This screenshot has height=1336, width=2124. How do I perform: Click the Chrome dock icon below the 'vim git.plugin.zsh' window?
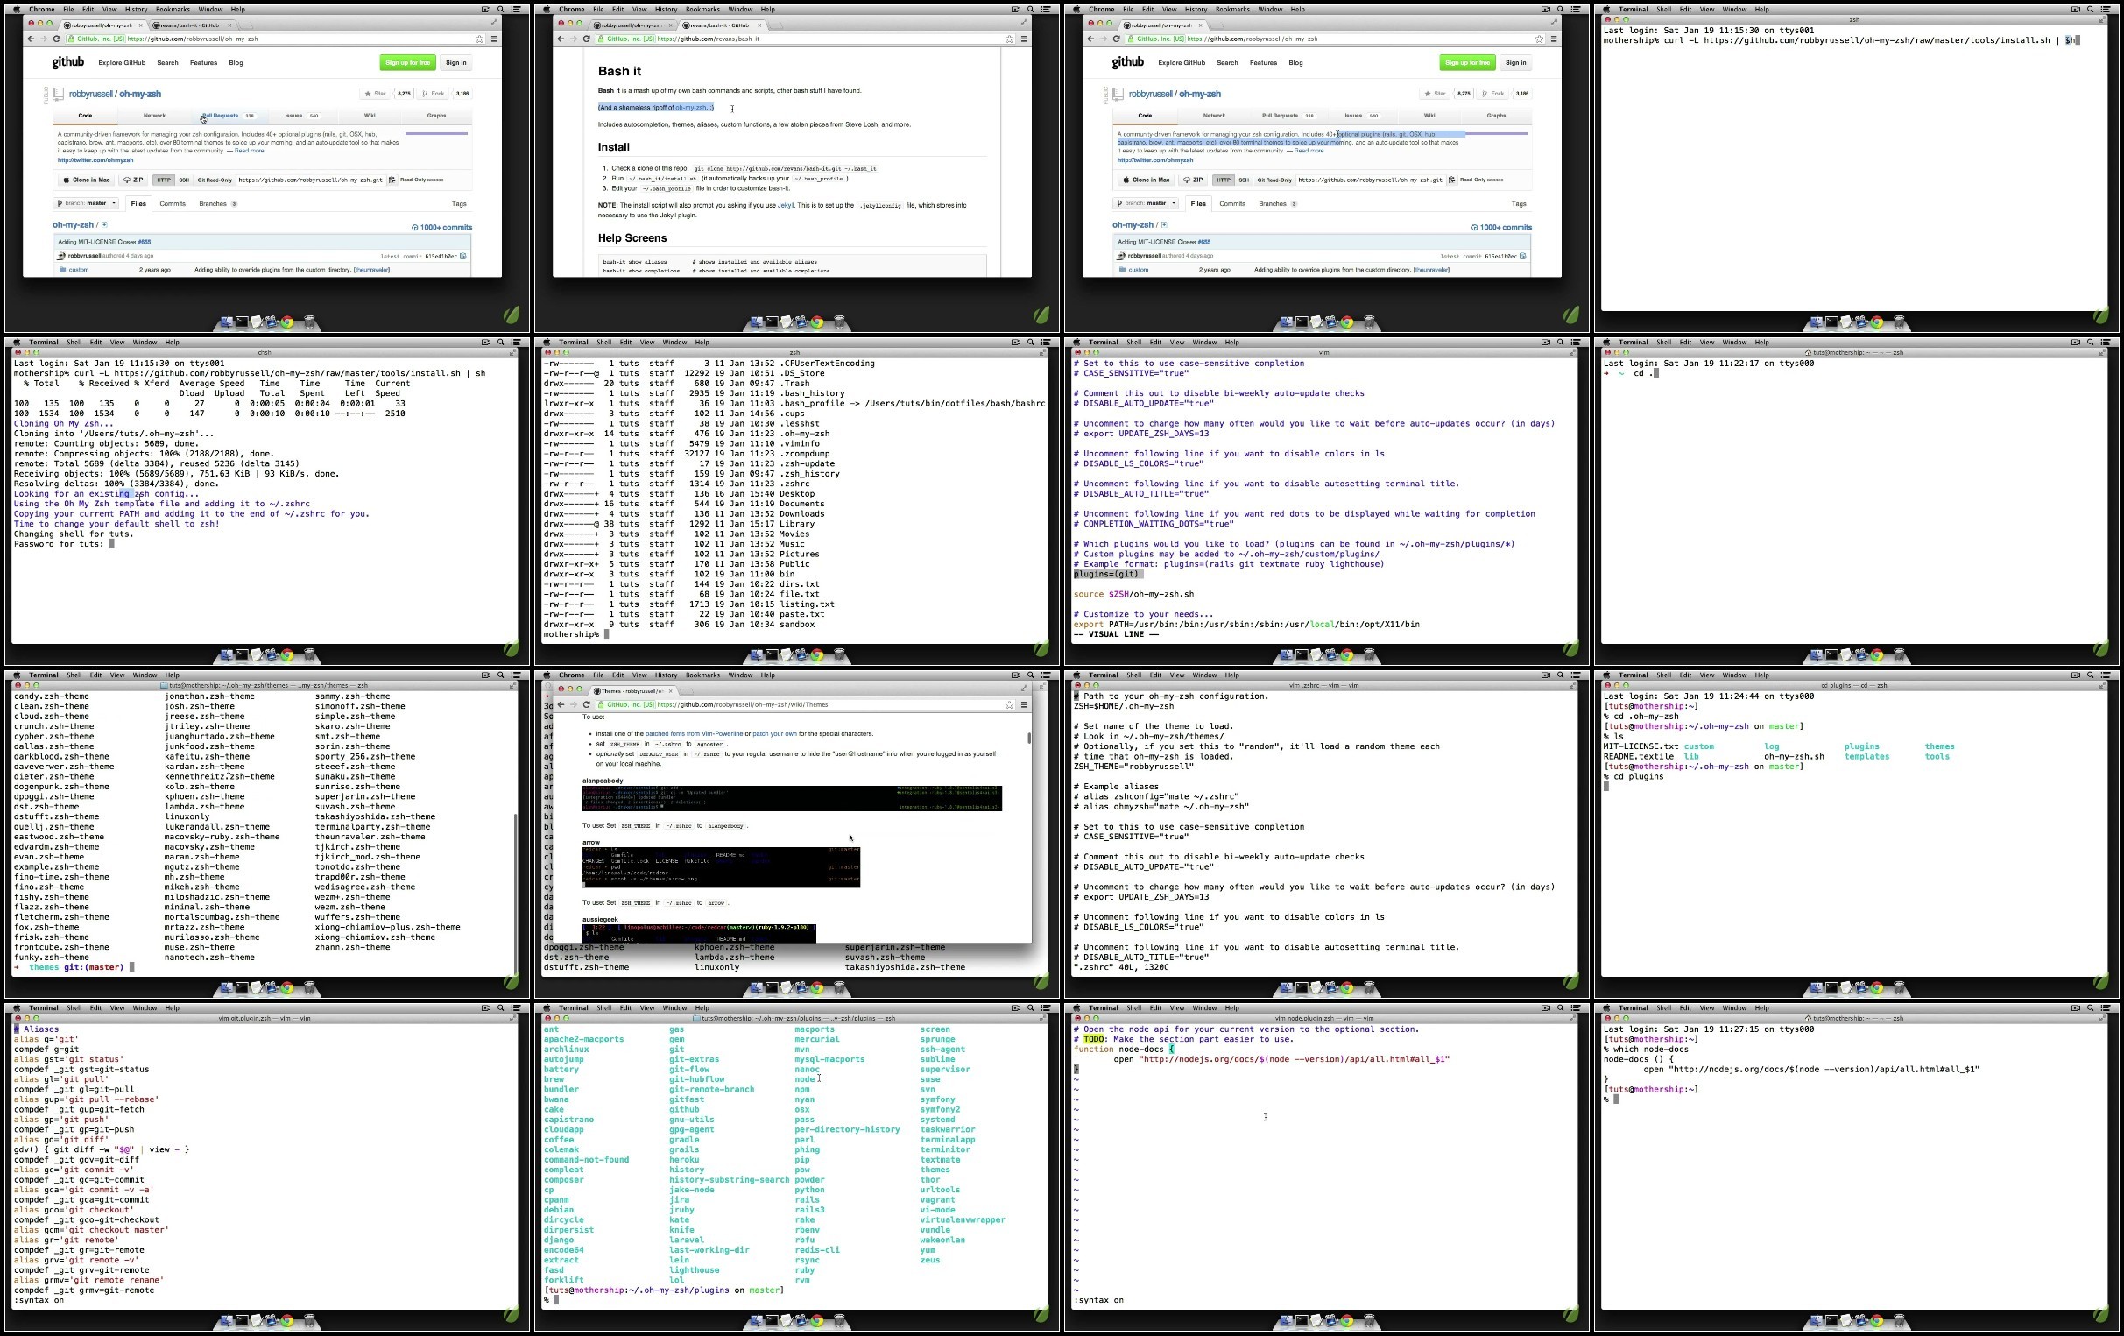(x=286, y=1321)
